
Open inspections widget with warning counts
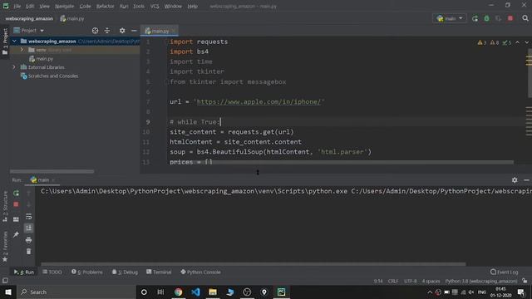tap(495, 42)
